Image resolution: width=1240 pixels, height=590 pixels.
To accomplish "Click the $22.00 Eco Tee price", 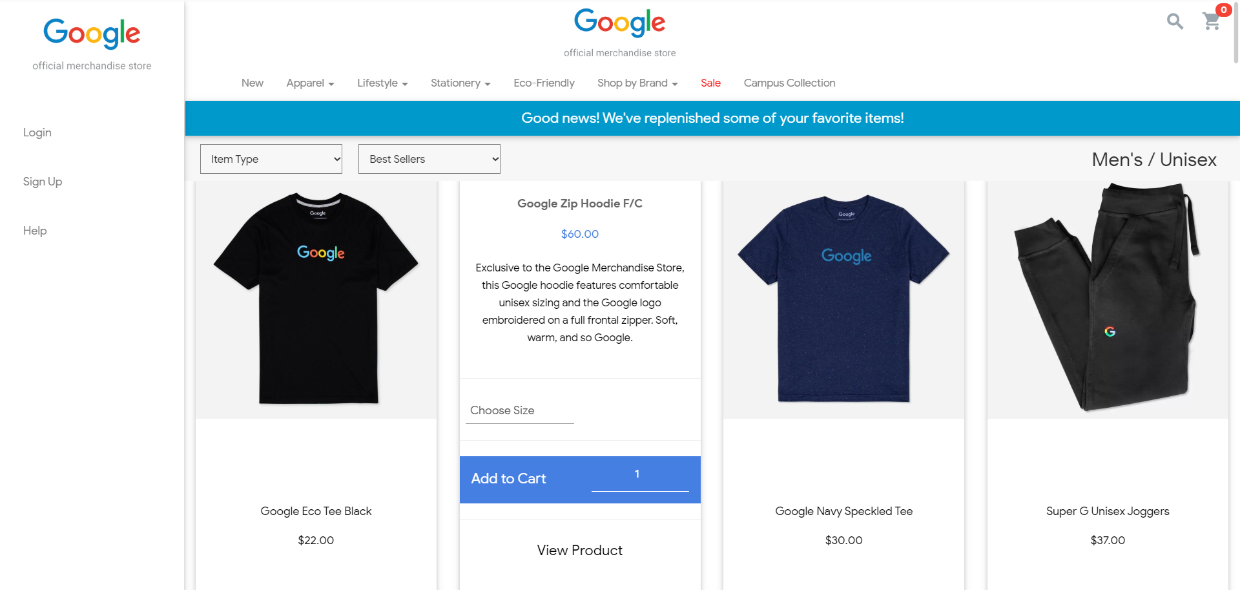I will coord(316,540).
